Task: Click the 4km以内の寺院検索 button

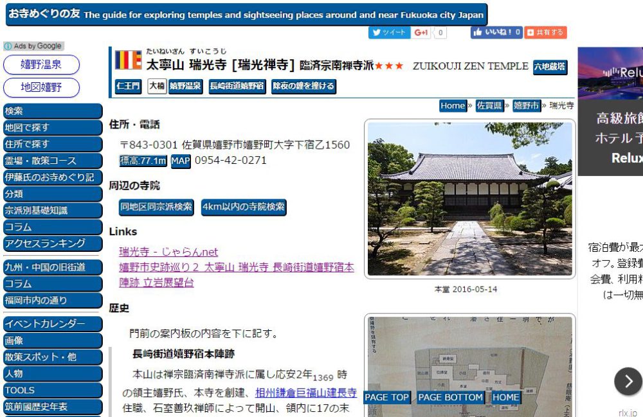Action: (x=244, y=207)
